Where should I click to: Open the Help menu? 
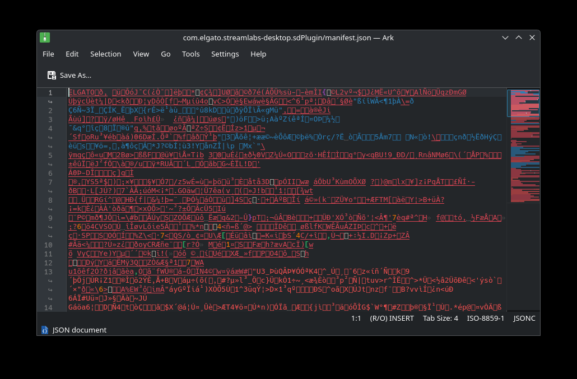pyautogui.click(x=258, y=54)
